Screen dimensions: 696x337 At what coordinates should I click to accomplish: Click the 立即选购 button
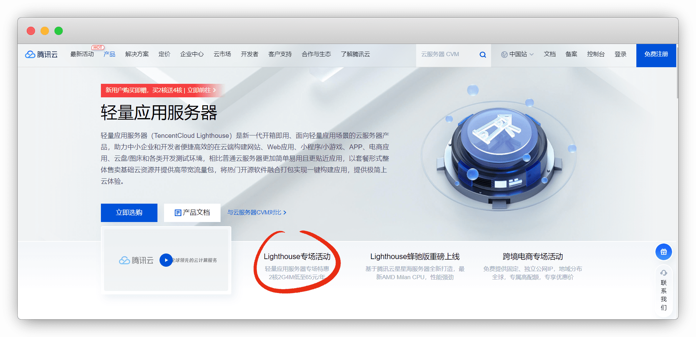[x=129, y=213]
